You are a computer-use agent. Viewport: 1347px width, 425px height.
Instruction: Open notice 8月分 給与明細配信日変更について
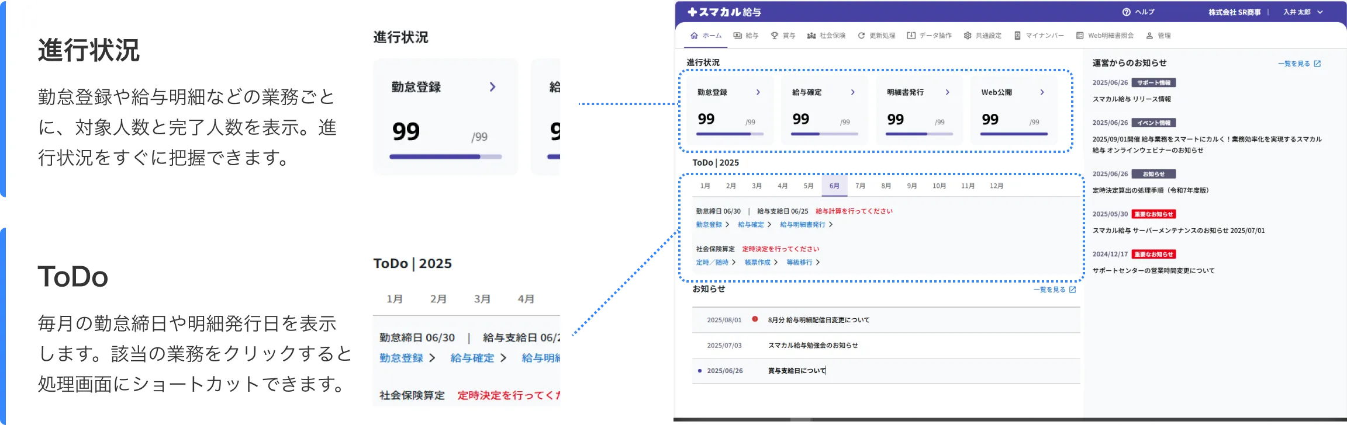[x=818, y=320]
